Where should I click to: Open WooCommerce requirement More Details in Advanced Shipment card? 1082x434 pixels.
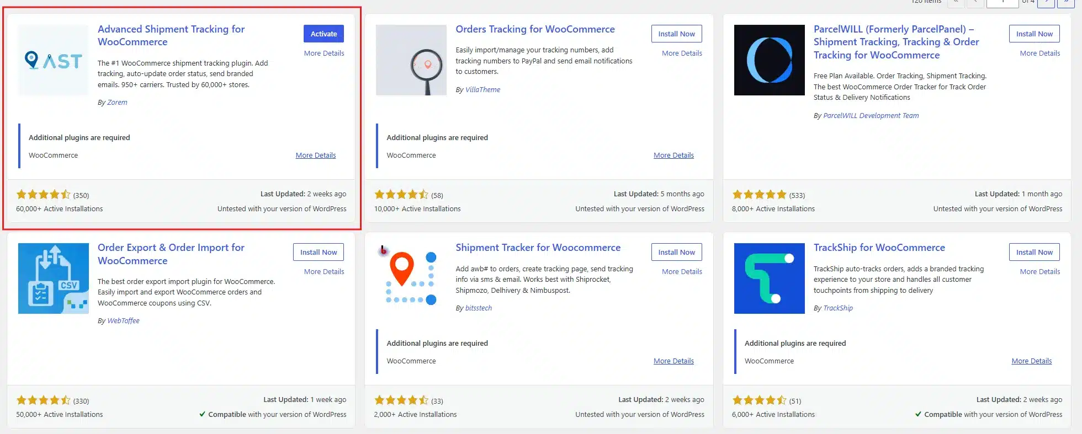point(316,155)
